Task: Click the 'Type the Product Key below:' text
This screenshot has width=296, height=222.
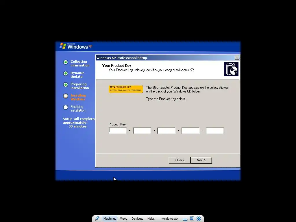Action: pos(166,99)
